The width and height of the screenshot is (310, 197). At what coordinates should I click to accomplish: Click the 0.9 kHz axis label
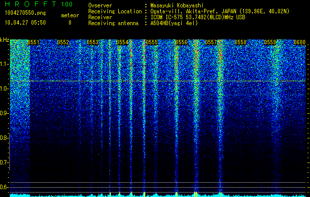click(x=3, y=113)
